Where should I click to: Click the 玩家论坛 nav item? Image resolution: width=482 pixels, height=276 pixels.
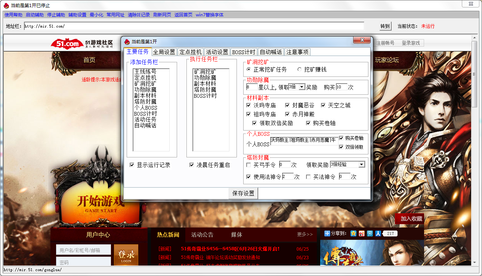tap(387, 60)
